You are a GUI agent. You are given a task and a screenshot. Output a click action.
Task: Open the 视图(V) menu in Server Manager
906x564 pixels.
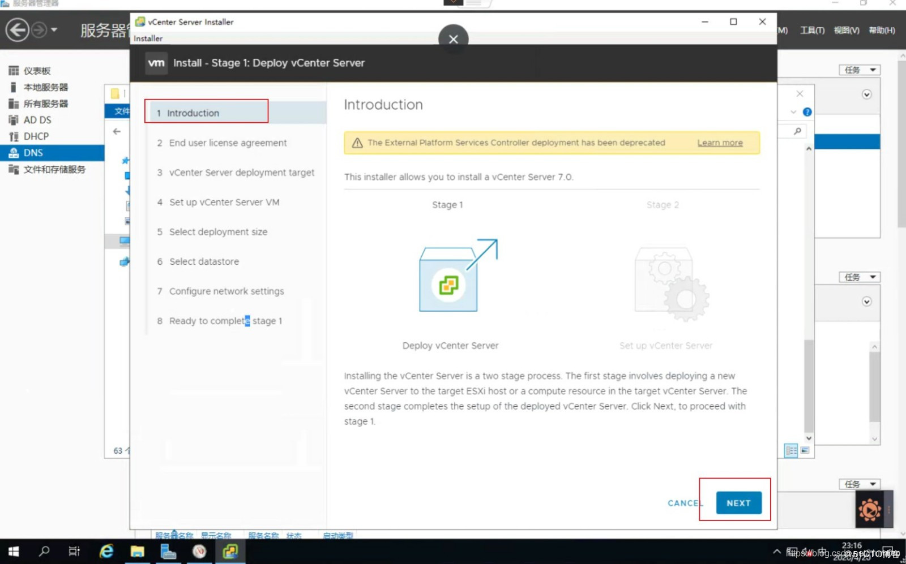(847, 30)
